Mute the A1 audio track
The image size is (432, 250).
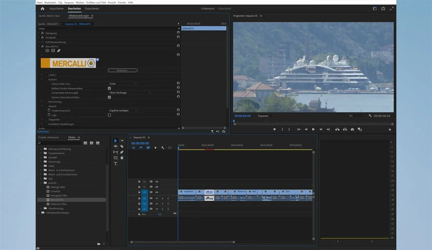157,198
